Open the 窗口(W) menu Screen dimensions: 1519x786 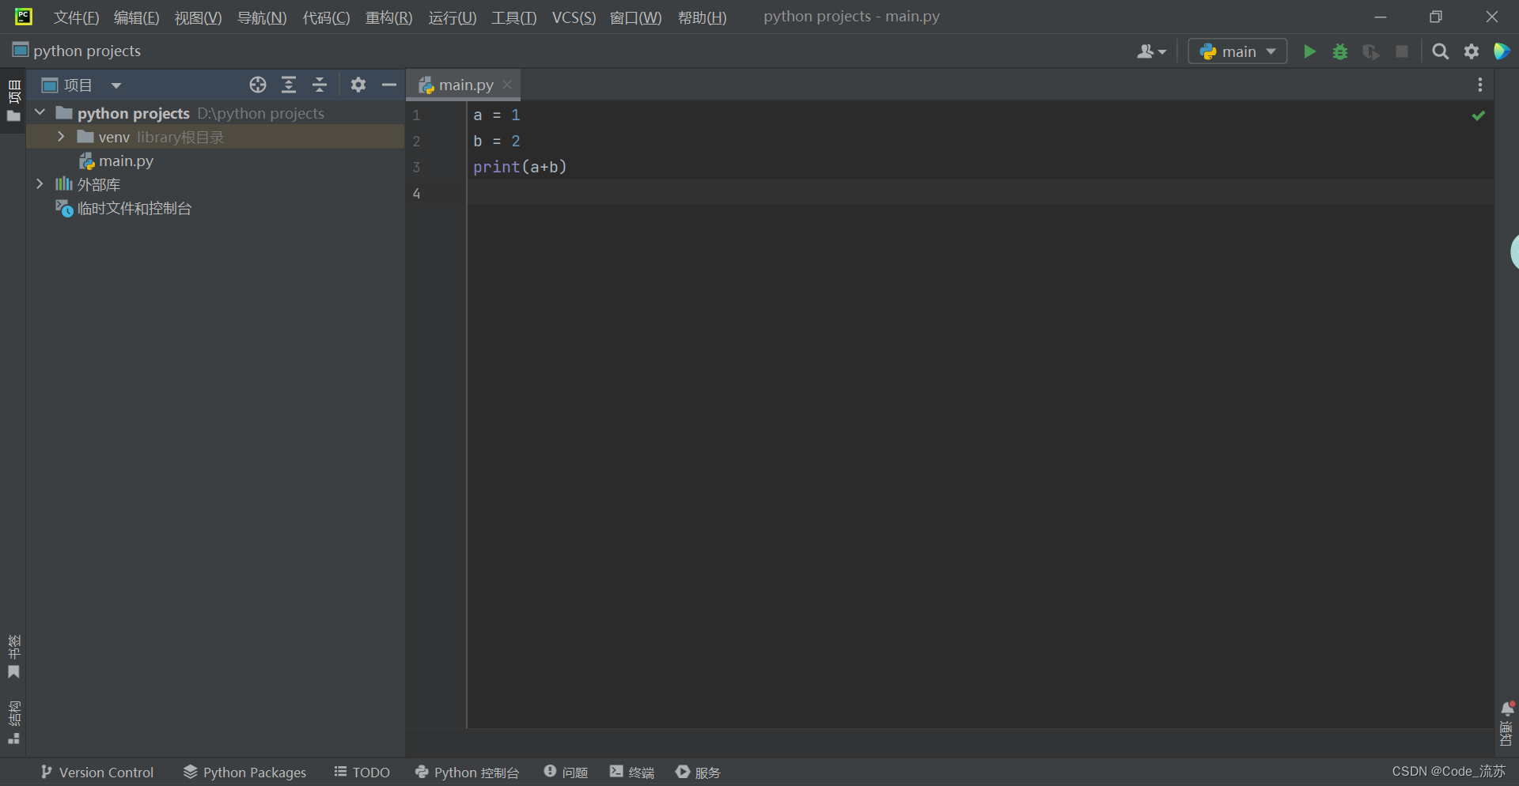(635, 17)
